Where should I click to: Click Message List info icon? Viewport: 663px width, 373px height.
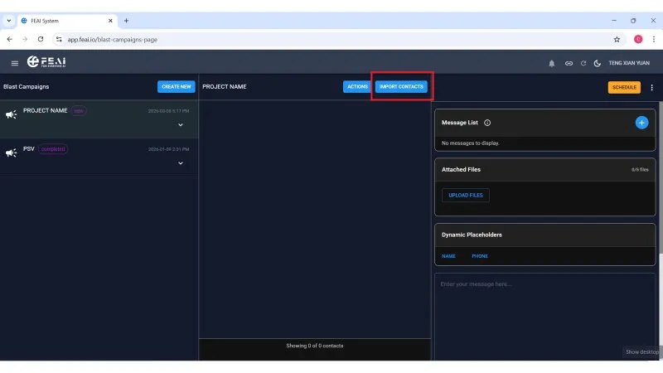coord(487,123)
